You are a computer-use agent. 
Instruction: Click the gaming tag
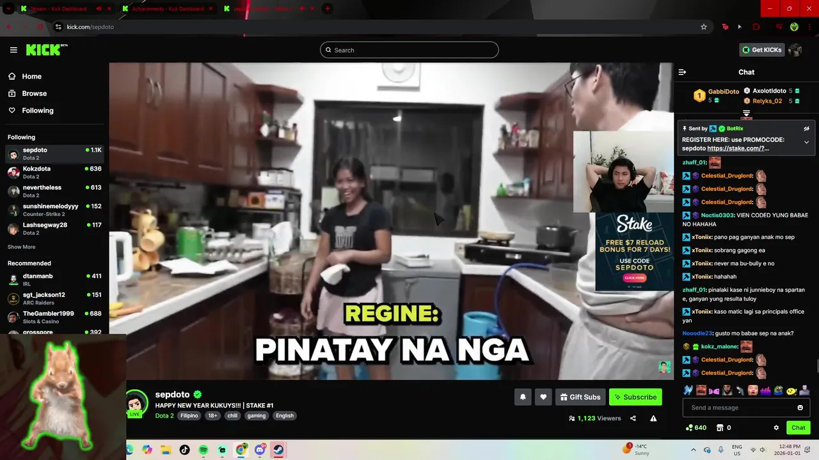[257, 415]
